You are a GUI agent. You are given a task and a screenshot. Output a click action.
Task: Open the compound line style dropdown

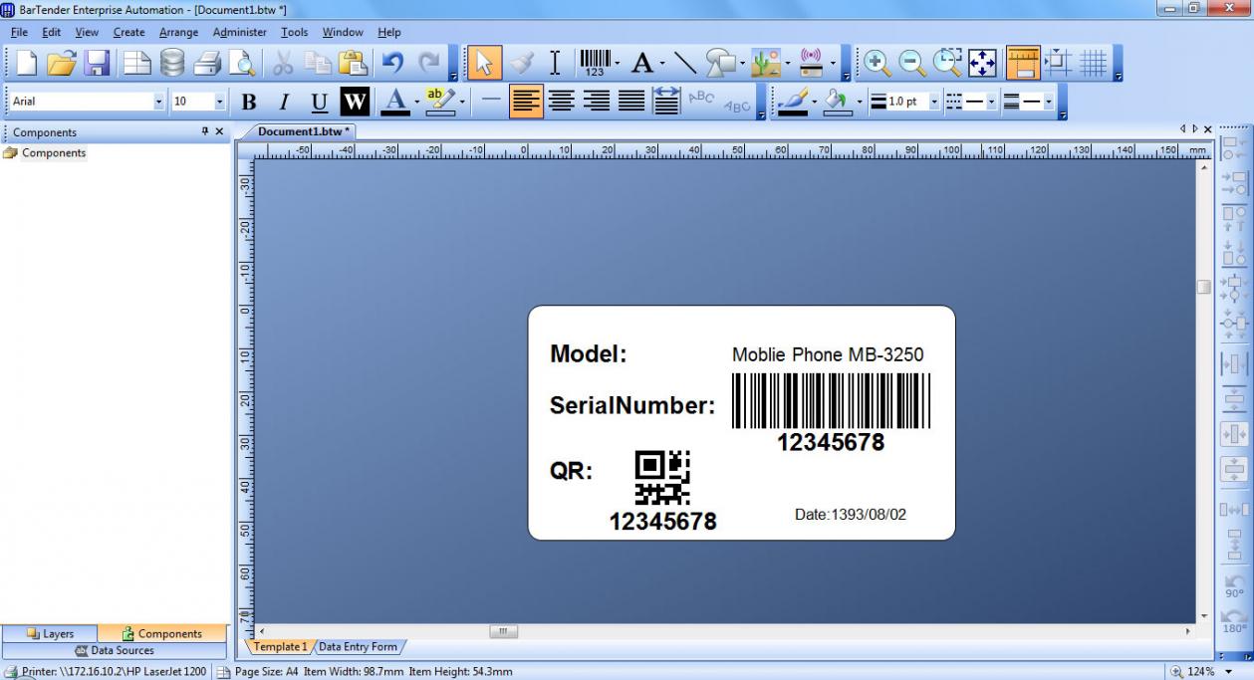pos(1048,102)
